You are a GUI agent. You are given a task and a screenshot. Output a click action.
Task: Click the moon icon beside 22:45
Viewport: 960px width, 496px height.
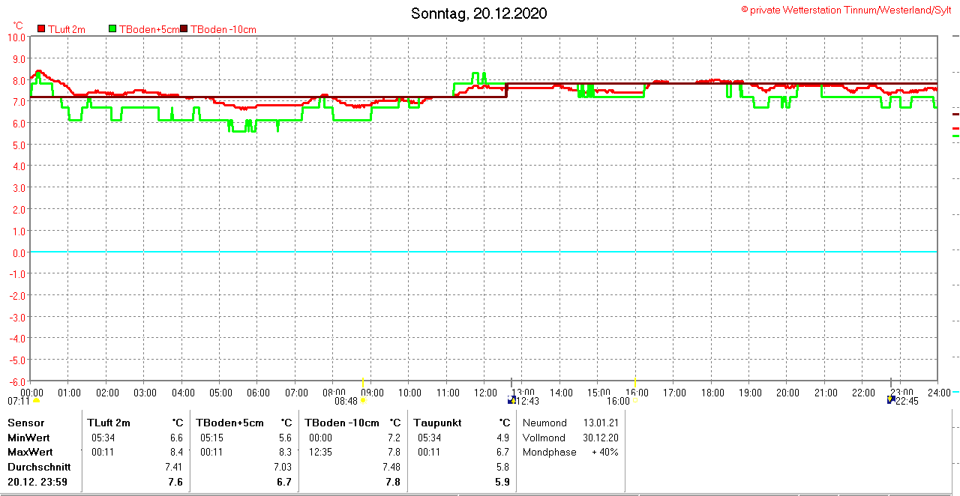click(890, 400)
